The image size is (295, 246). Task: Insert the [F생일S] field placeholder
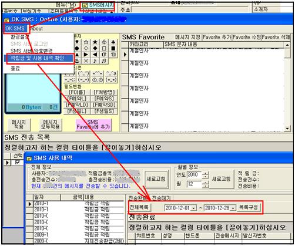(x=104, y=111)
